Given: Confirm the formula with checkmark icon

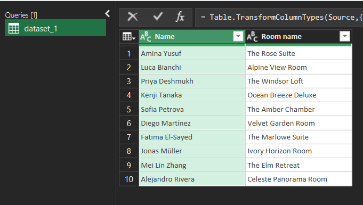Looking at the screenshot, I should click(158, 17).
